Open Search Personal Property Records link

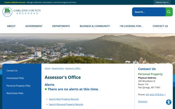[66, 104]
